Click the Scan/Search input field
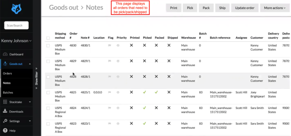291x136 pixels. coord(16,25)
